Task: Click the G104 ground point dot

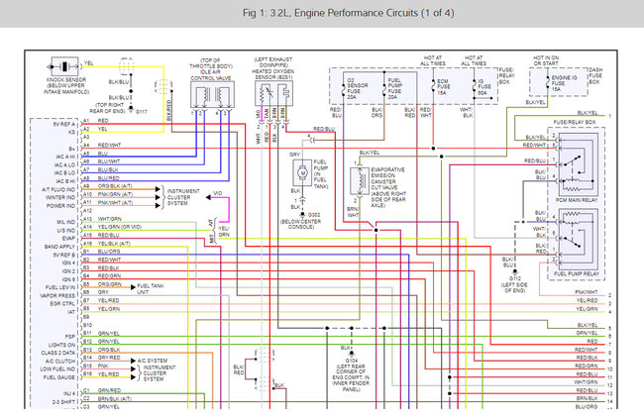Action: point(352,354)
